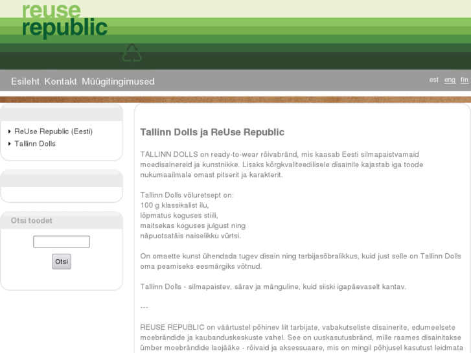
Task: Open the Tallinn Dolls category link
Action: [x=35, y=144]
